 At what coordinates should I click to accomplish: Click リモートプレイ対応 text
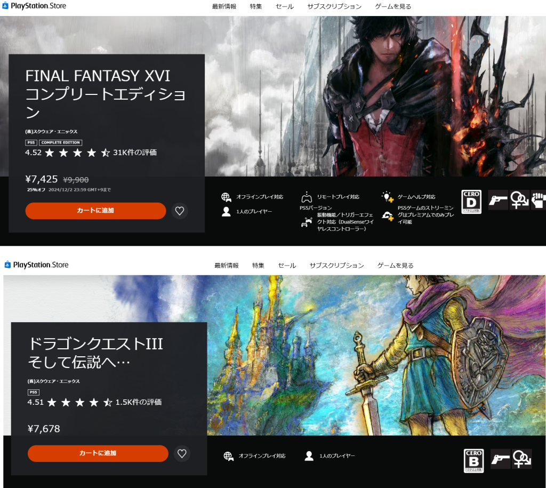[338, 197]
